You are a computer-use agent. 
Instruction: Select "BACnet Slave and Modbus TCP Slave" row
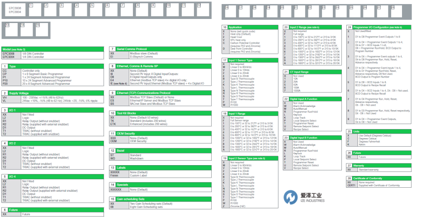click(x=160, y=104)
